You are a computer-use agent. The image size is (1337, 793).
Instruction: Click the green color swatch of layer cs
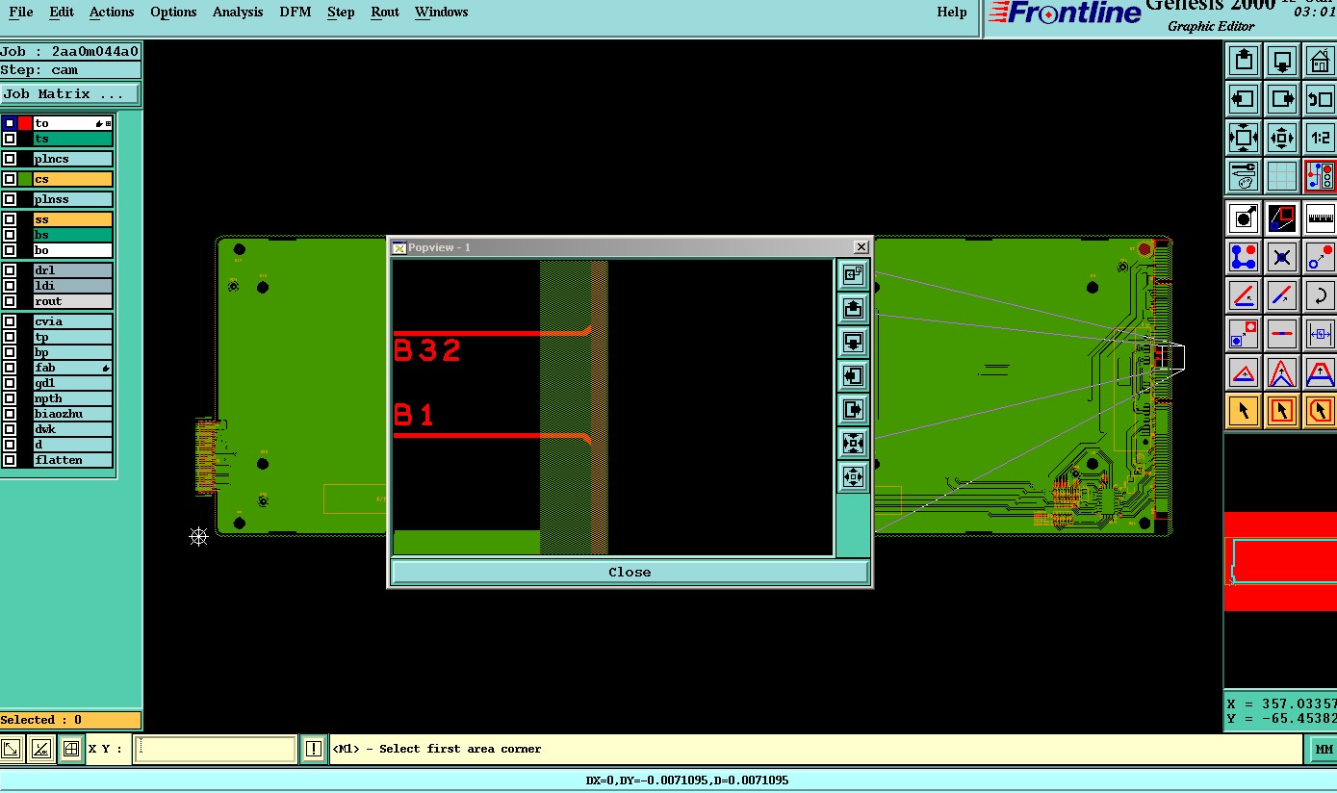(x=25, y=179)
